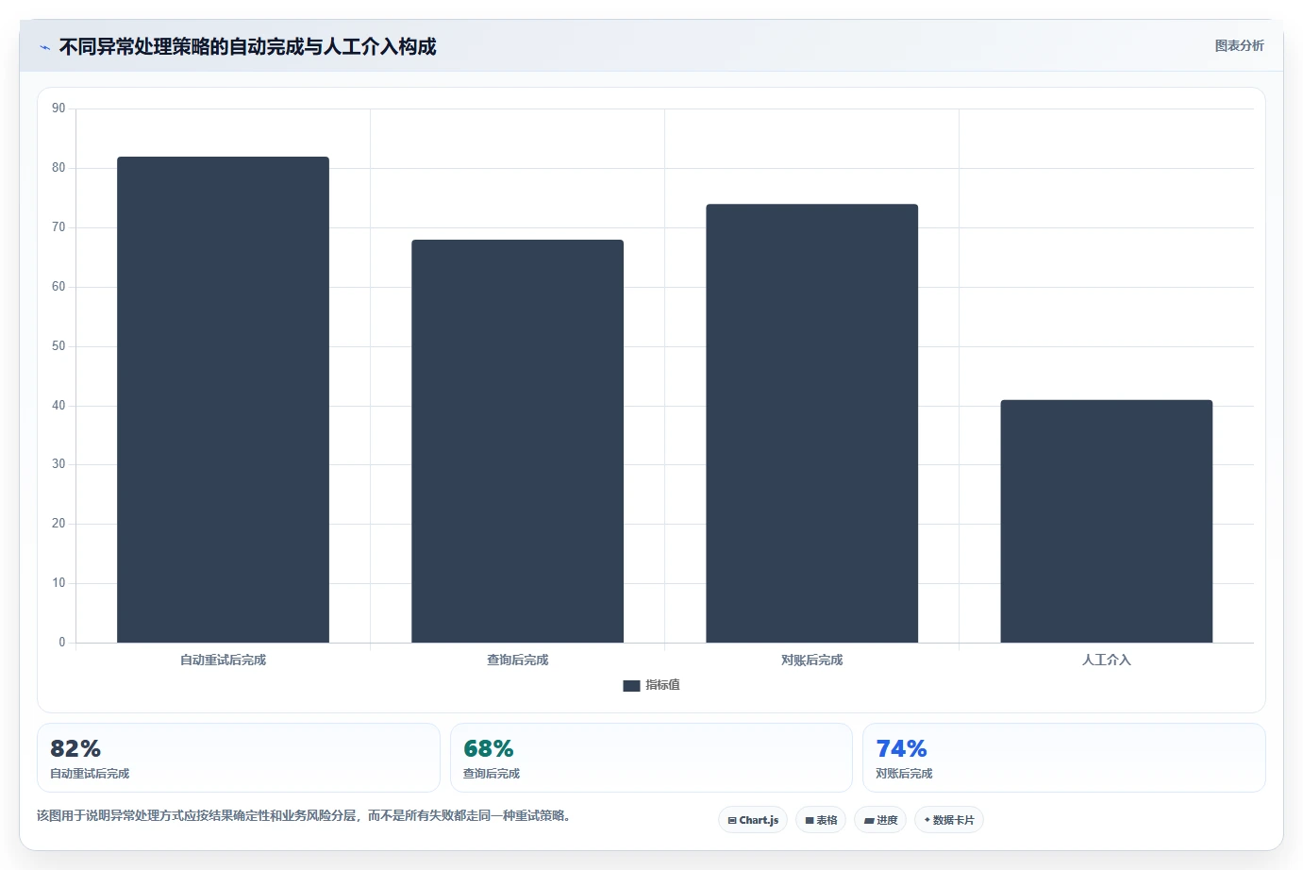Click the 表格 tag chip
The width and height of the screenshot is (1303, 870).
(x=821, y=820)
